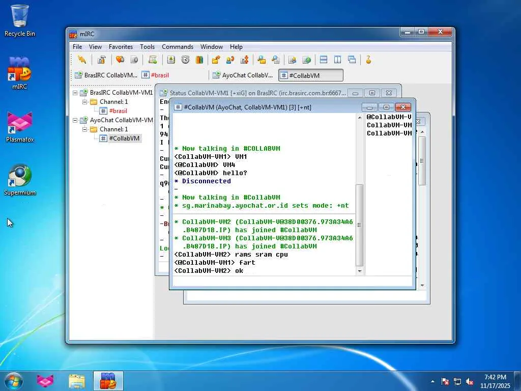Open the Log Files magnifier icon
The width and height of the screenshot is (521, 391).
pyautogui.click(x=275, y=60)
